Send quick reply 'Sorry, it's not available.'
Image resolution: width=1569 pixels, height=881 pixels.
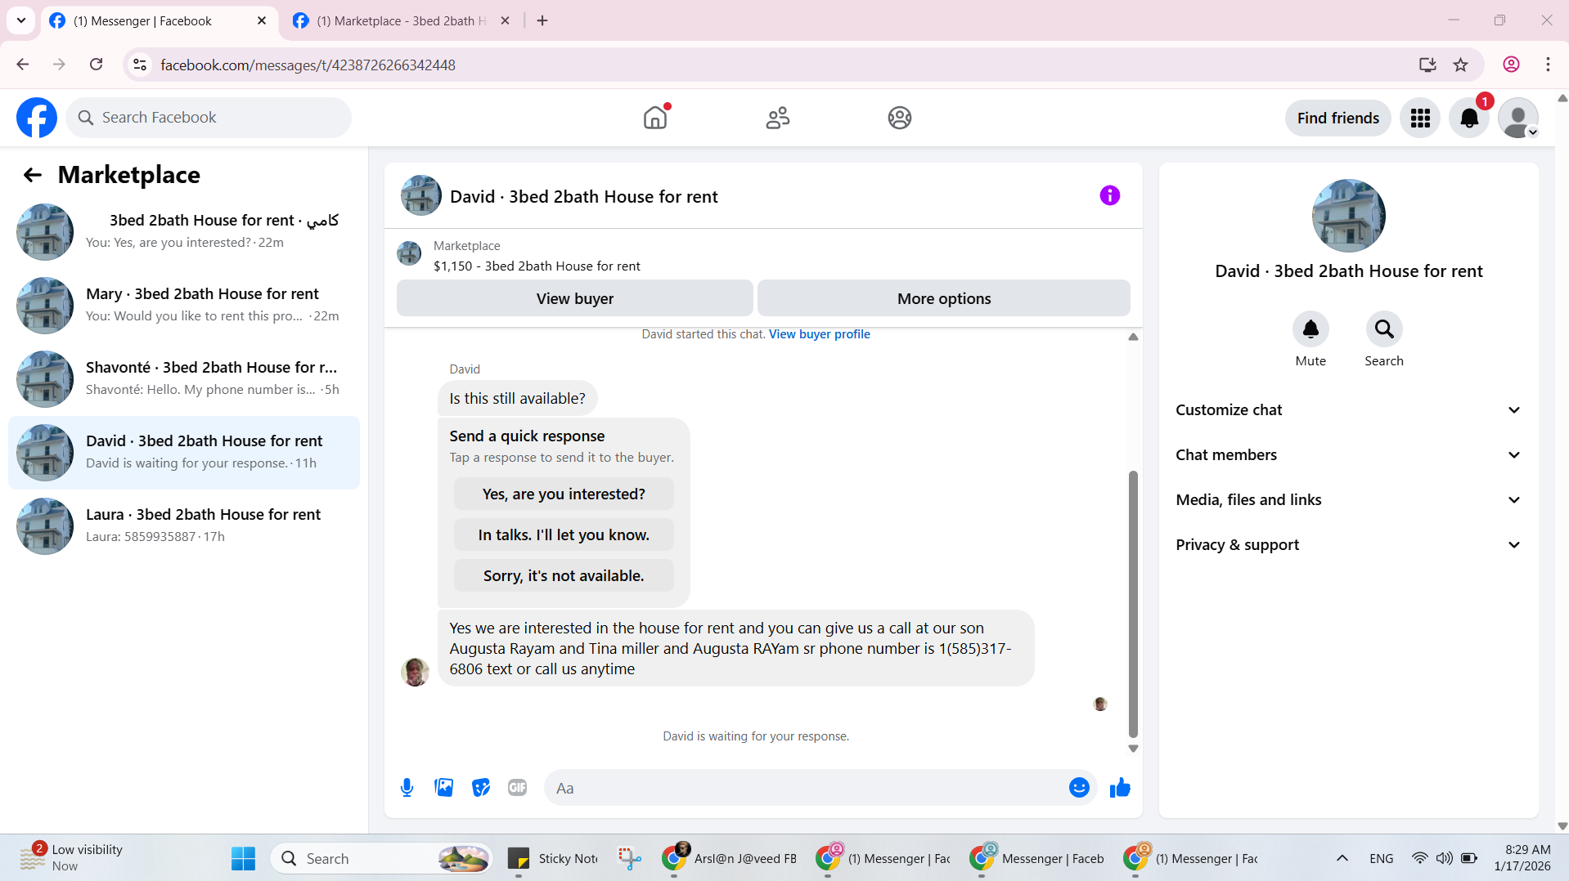pyautogui.click(x=564, y=576)
